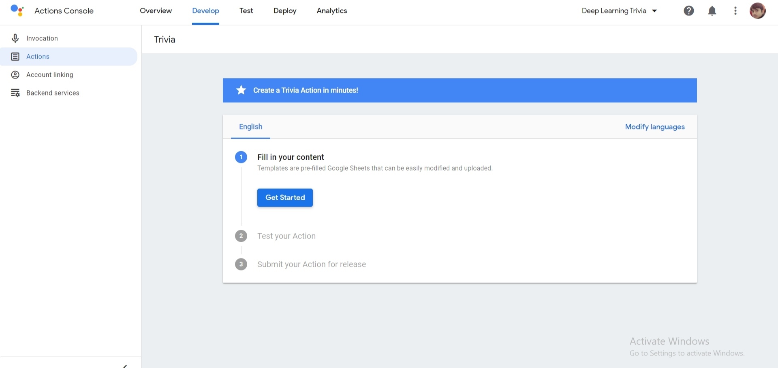The image size is (778, 368).
Task: Open notifications bell icon
Action: click(x=712, y=11)
